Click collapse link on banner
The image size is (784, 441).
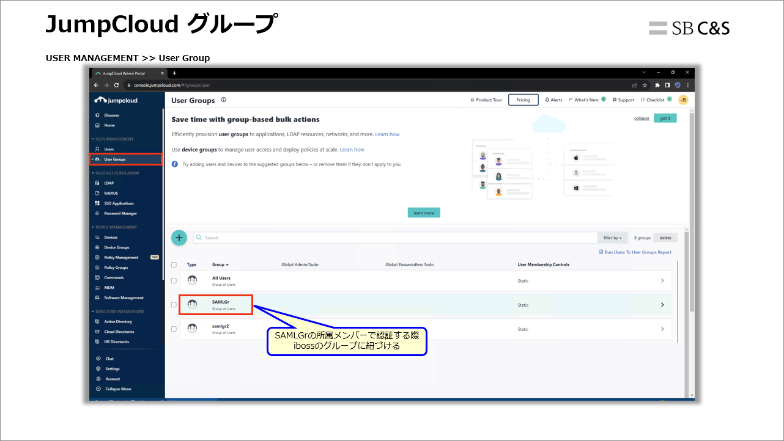pyautogui.click(x=642, y=118)
